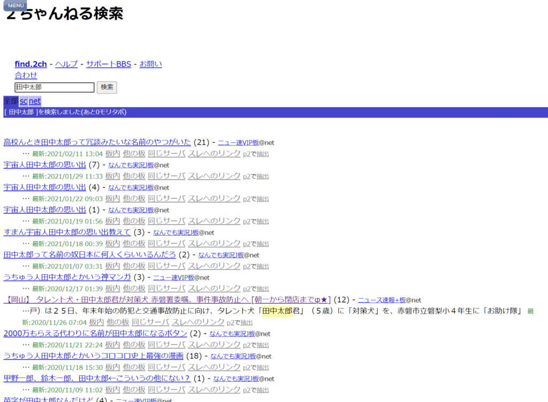The height and width of the screenshot is (402, 548).
Task: Focus the search field containing 田中太郎
Action: pos(55,87)
